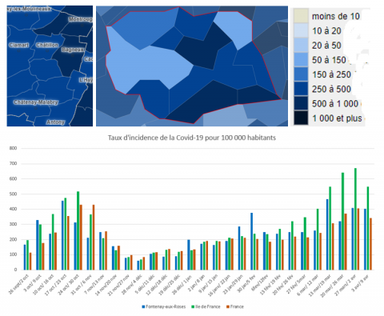Select the '10 à 20' legend swatch
The height and width of the screenshot is (316, 384).
pos(301,30)
